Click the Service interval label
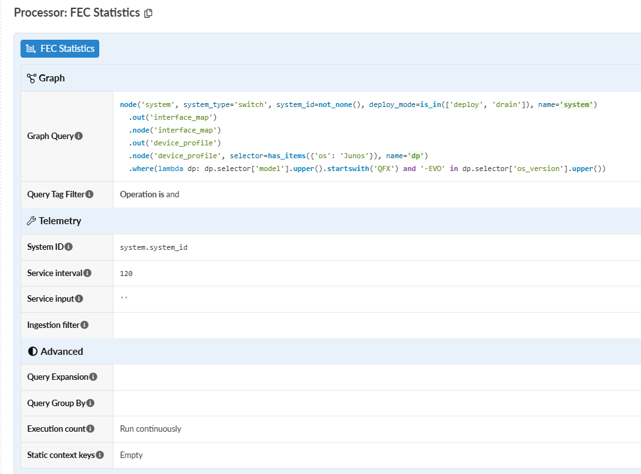 point(55,273)
